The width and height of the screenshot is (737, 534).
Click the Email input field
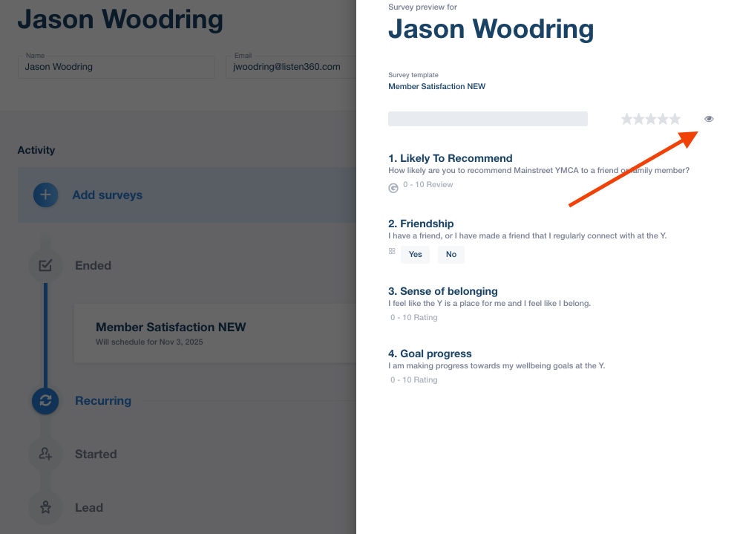coord(291,67)
